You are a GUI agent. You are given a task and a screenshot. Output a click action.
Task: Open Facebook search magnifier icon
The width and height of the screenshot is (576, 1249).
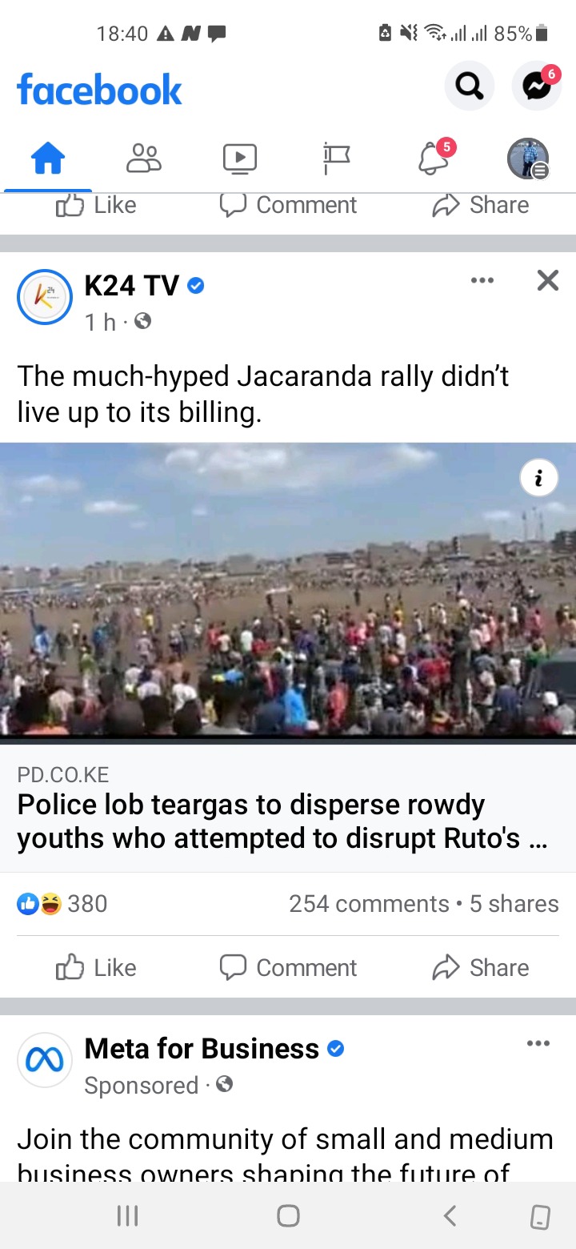[469, 86]
